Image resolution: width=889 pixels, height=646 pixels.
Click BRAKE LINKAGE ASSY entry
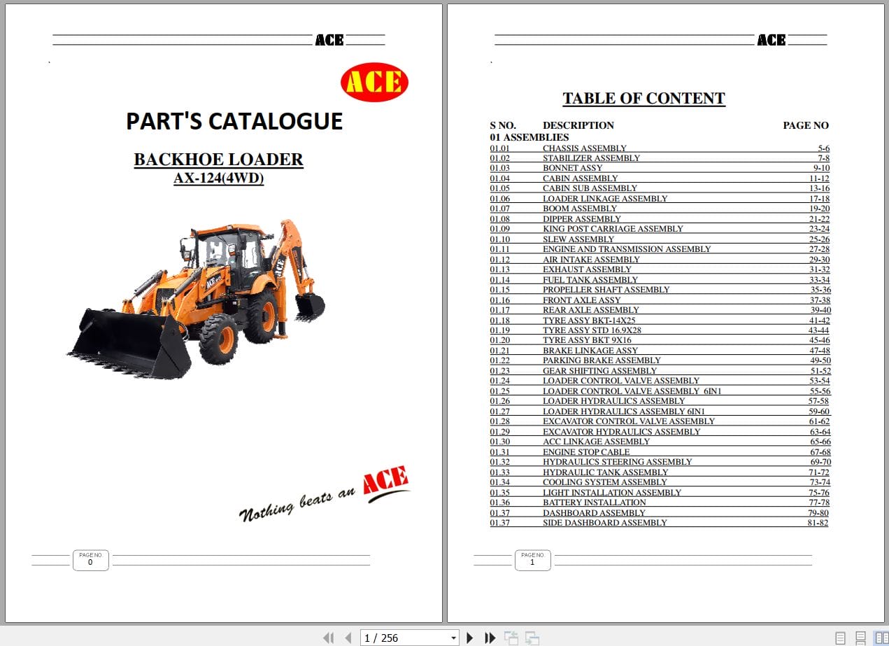pos(590,351)
